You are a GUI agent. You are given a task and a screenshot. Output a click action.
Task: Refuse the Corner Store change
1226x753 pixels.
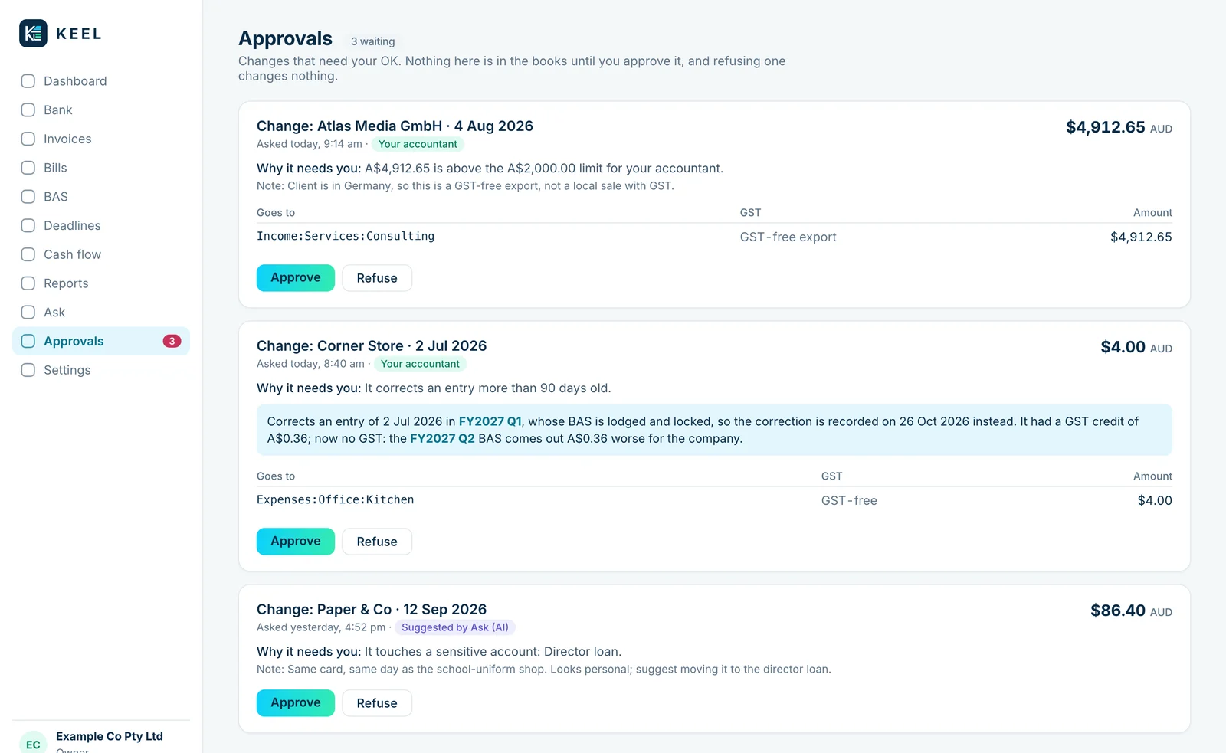(x=377, y=542)
